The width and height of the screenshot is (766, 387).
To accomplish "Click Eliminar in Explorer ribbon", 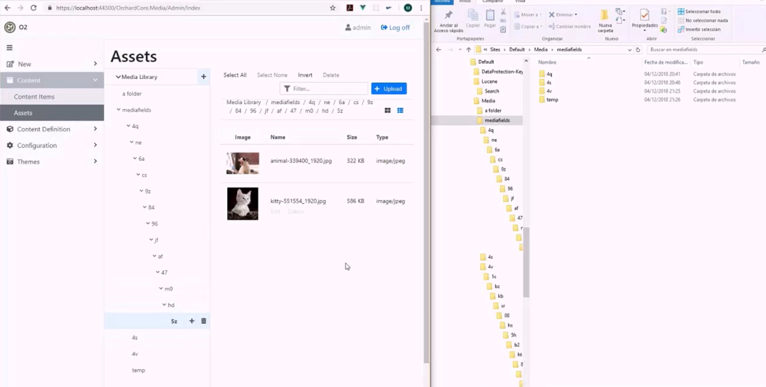I will tap(563, 14).
